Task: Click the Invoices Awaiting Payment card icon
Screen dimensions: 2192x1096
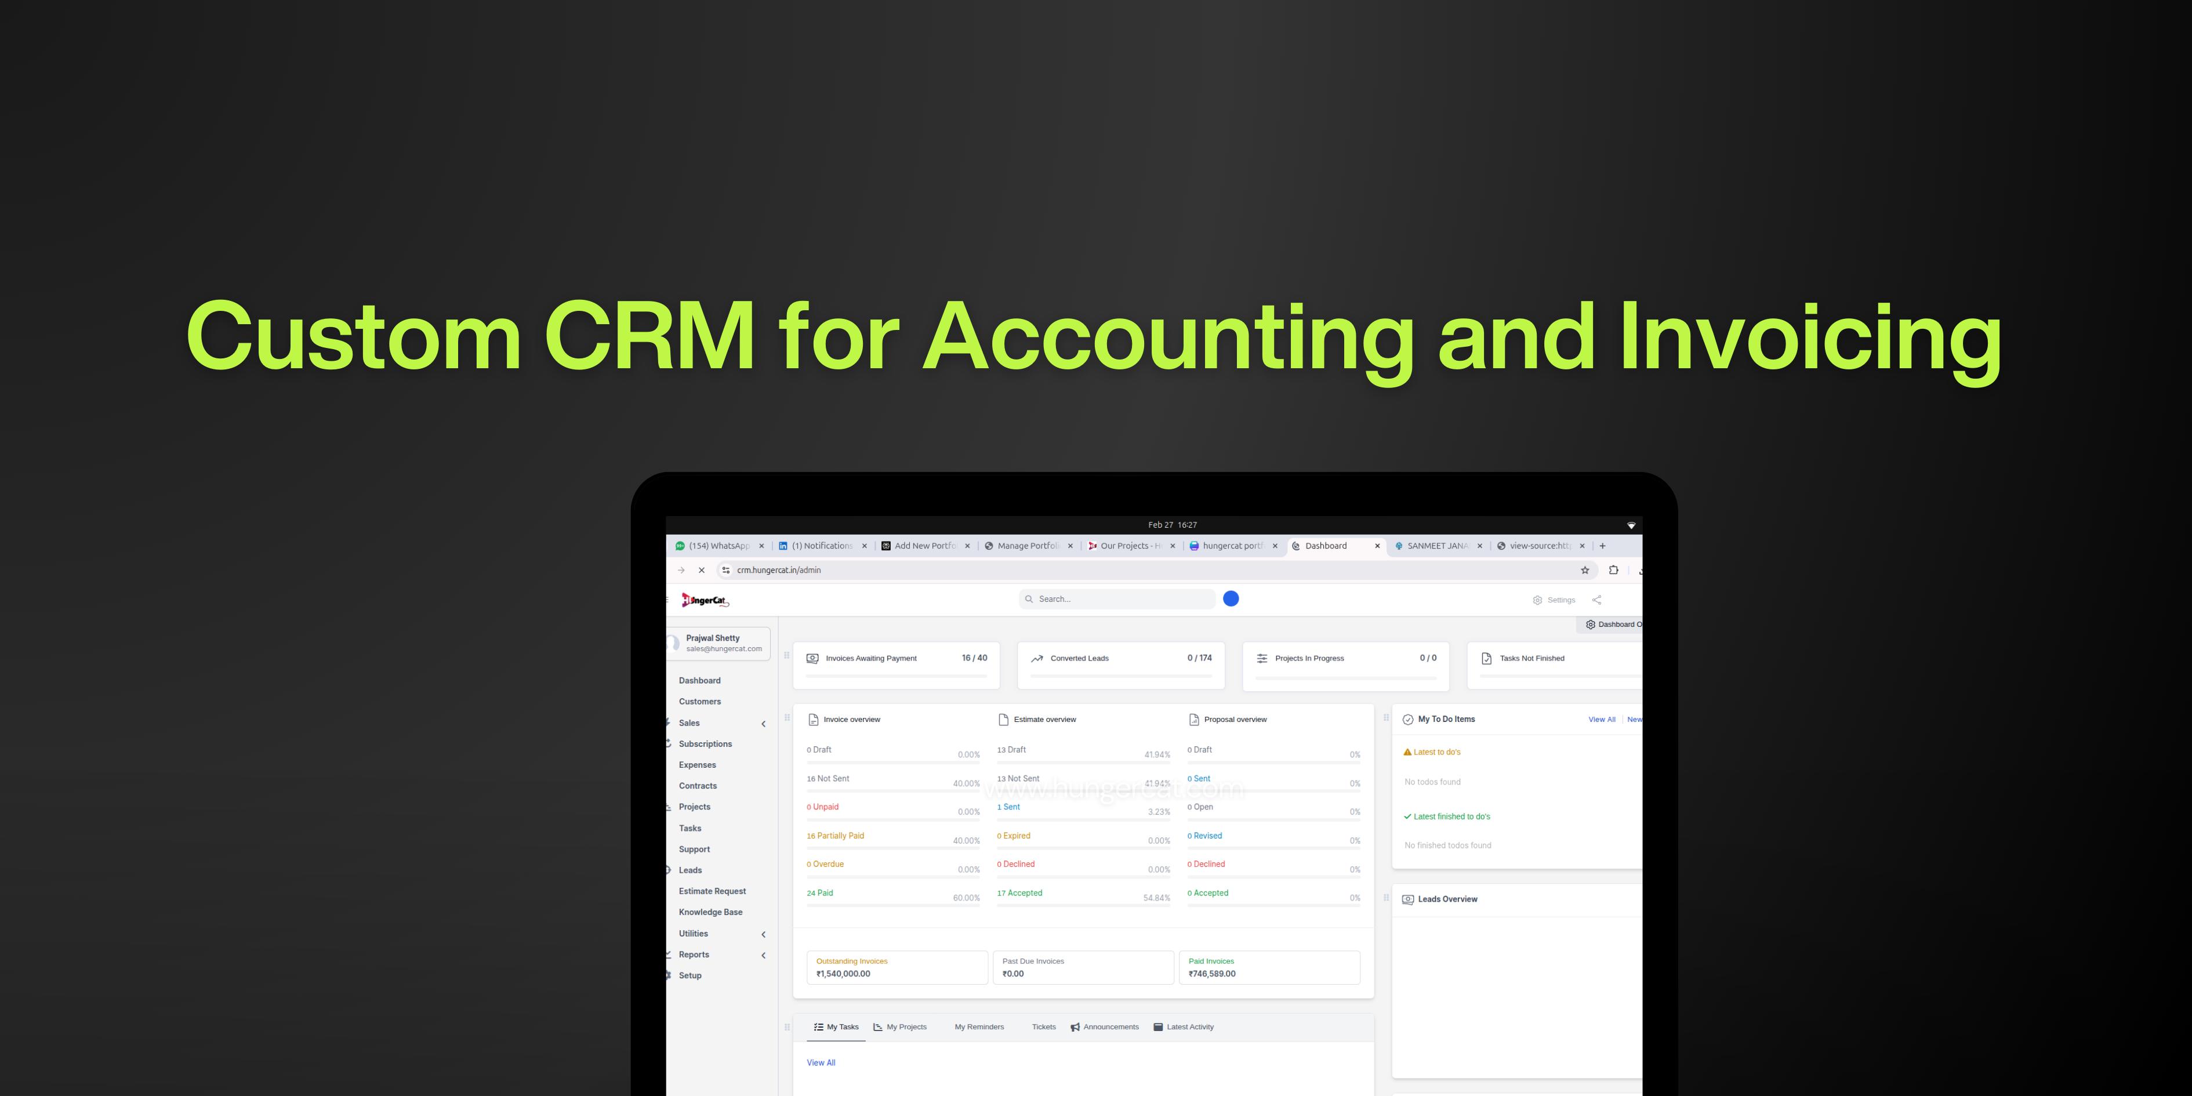Action: (814, 658)
